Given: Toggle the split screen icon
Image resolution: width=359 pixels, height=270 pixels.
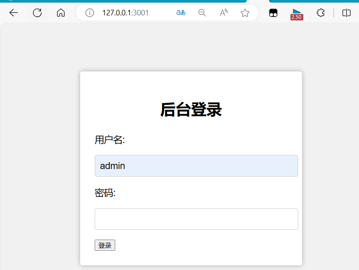Looking at the screenshot, I should 347,13.
